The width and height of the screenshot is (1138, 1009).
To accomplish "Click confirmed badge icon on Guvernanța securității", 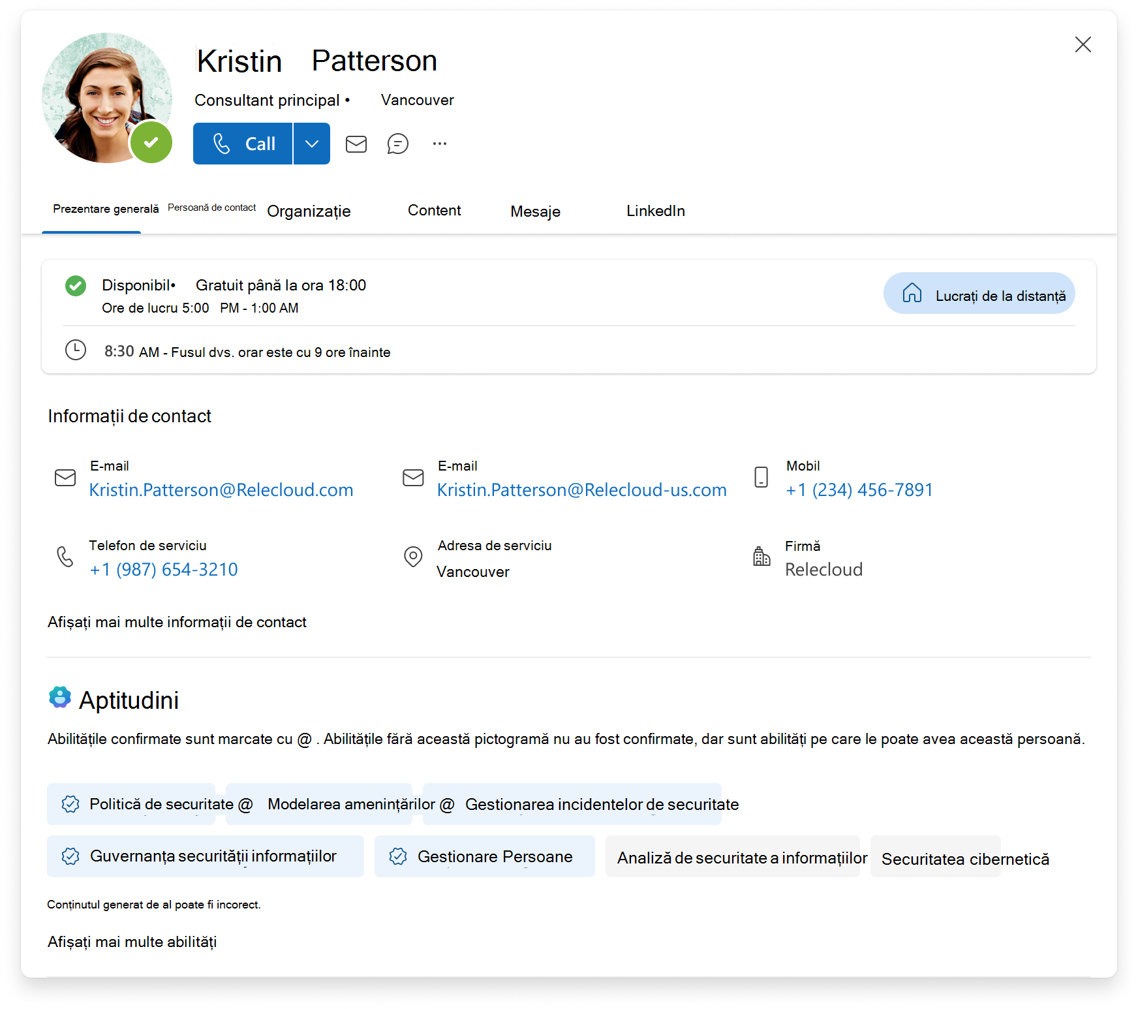I will coord(70,856).
